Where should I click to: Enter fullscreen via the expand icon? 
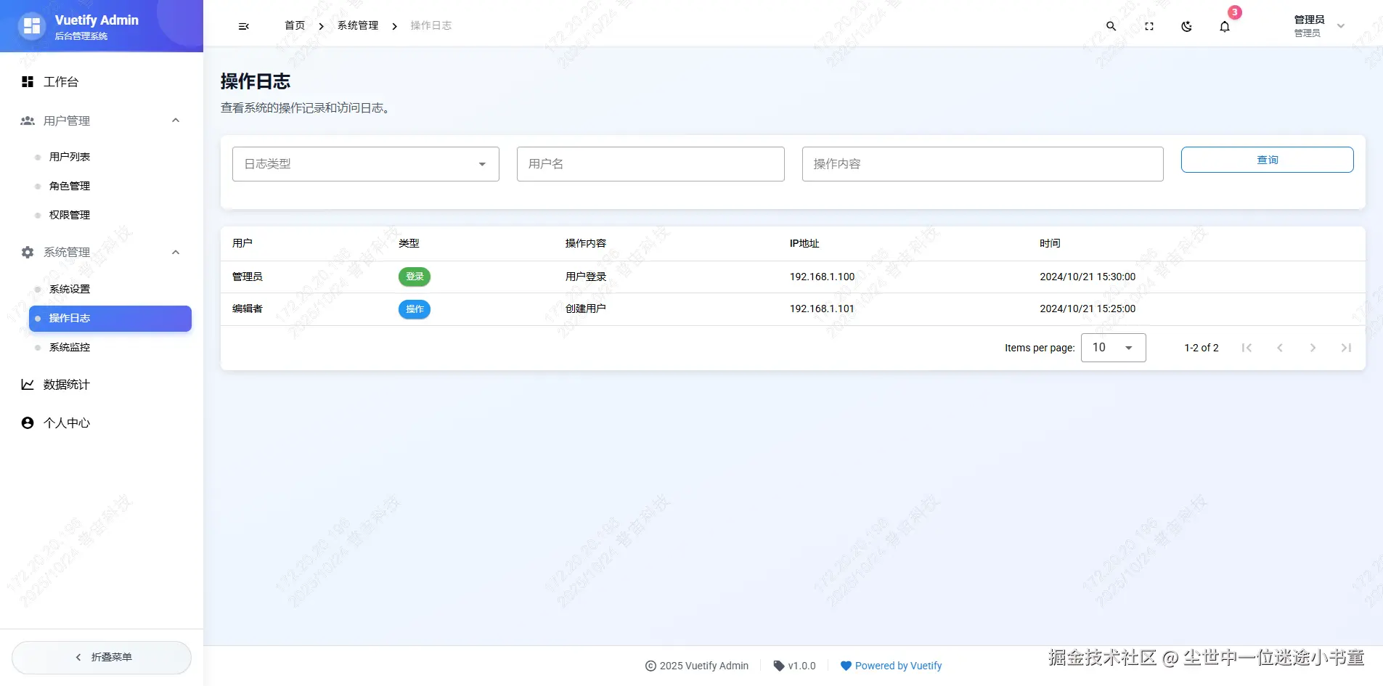click(x=1149, y=25)
